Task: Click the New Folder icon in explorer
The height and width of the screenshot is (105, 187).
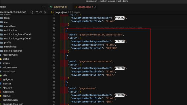Action: [x=36, y=12]
